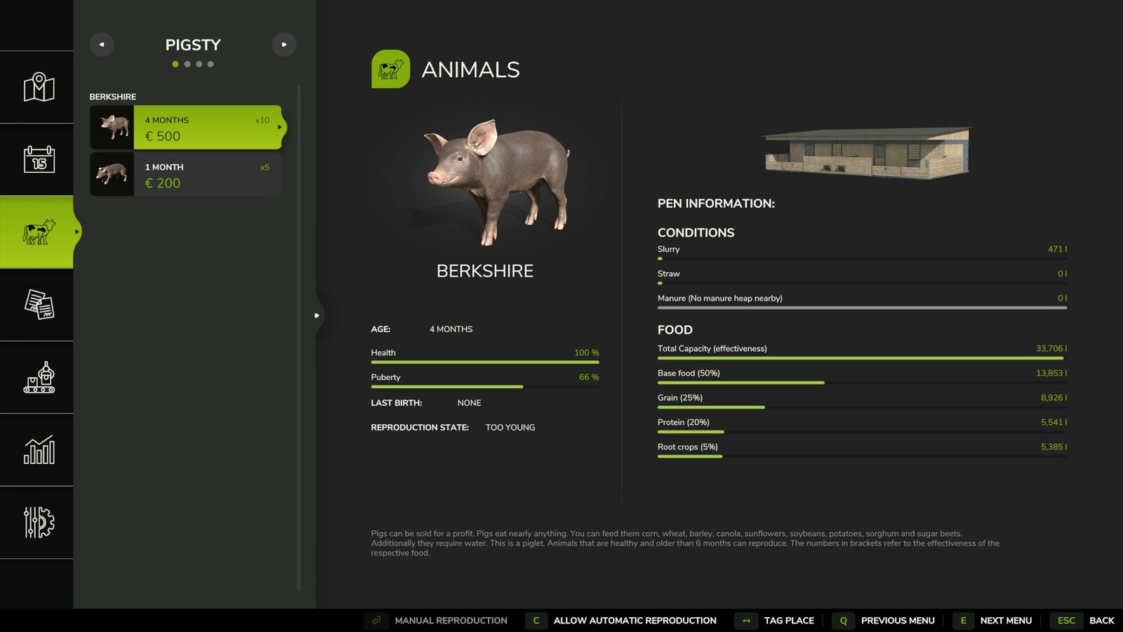Image resolution: width=1123 pixels, height=632 pixels.
Task: Open the statistics bar-chart icon
Action: coord(38,449)
